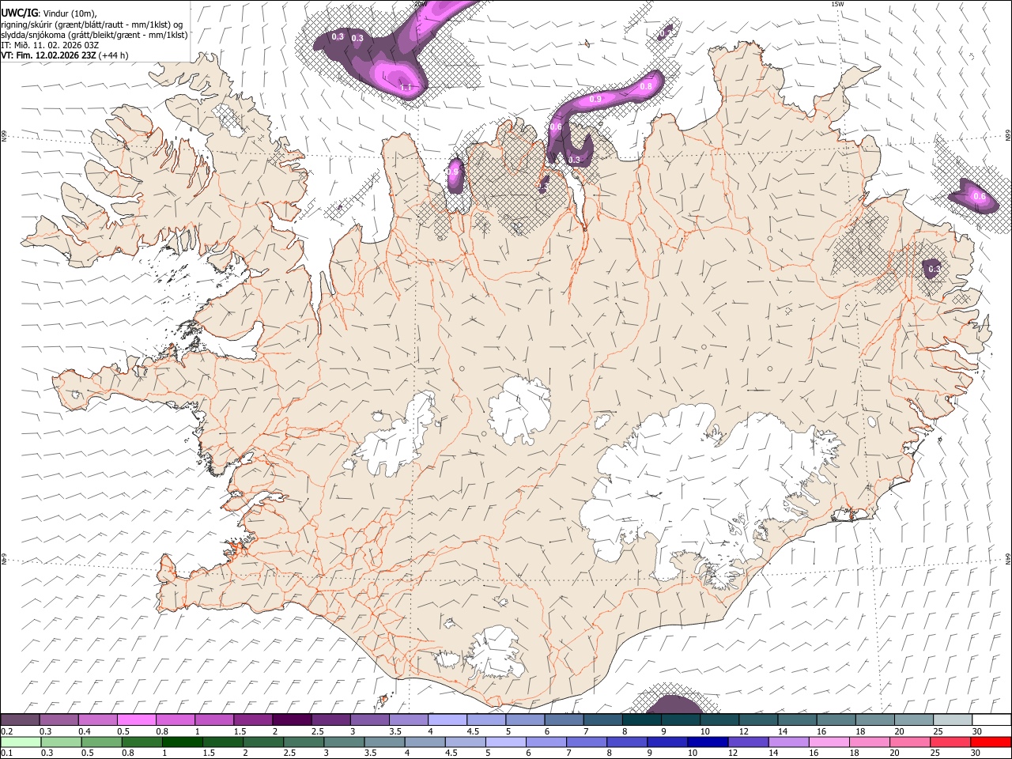This screenshot has height=759, width=1012.
Task: Pick the bright red swatch ending the lower scale
Action: [x=990, y=742]
